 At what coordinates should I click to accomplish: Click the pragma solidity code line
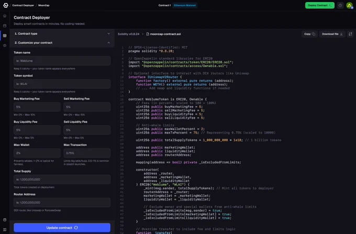click(x=151, y=51)
